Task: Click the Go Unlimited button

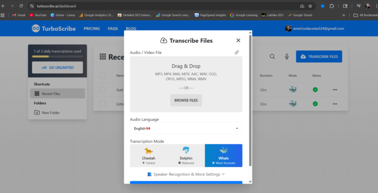Action: pyautogui.click(x=57, y=67)
